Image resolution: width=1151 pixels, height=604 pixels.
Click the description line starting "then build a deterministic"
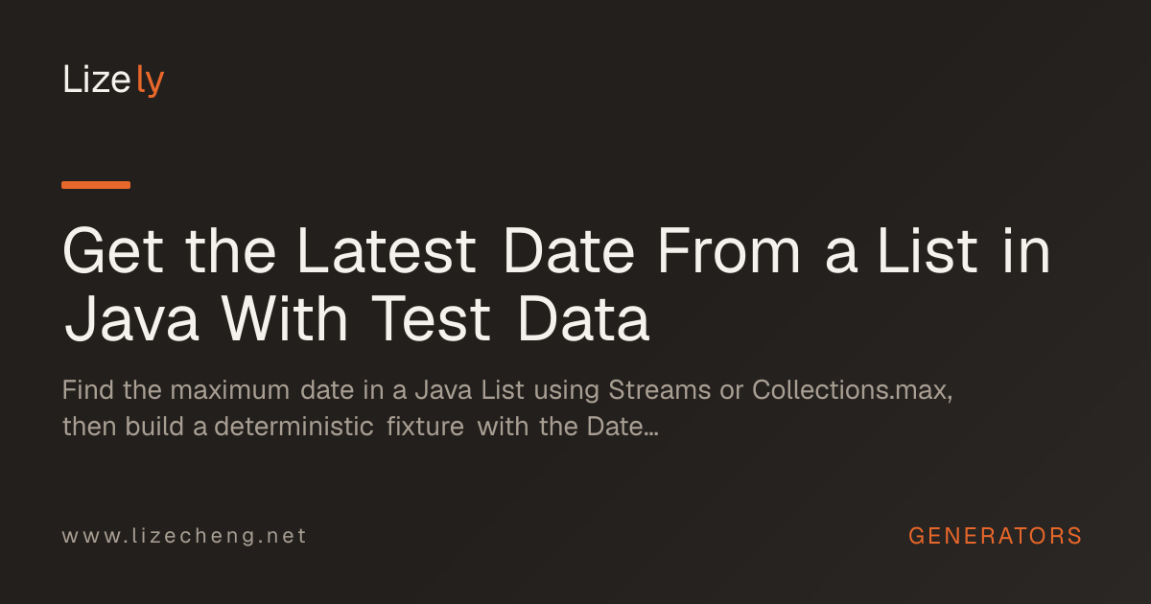pos(360,427)
